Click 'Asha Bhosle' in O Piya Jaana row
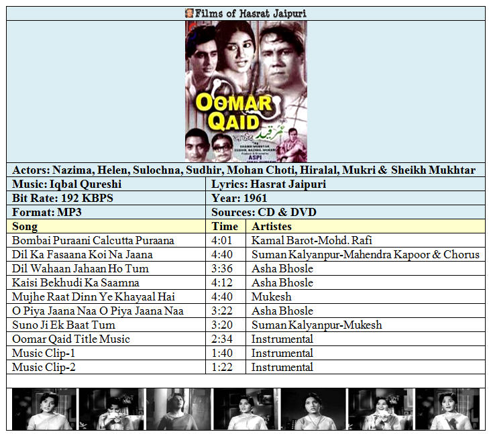Screen dimensions: 489x434 [x=282, y=311]
